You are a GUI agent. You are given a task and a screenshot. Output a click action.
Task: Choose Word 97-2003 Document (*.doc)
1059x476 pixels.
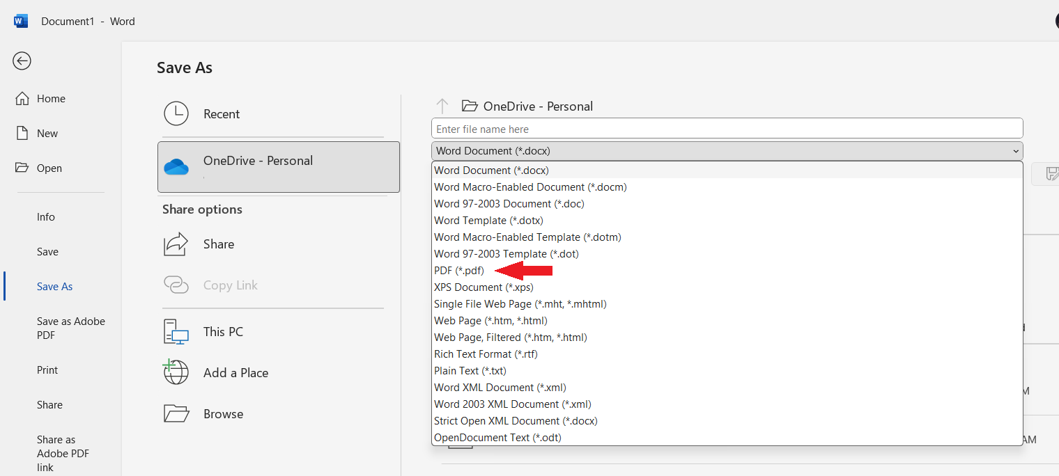coord(727,203)
